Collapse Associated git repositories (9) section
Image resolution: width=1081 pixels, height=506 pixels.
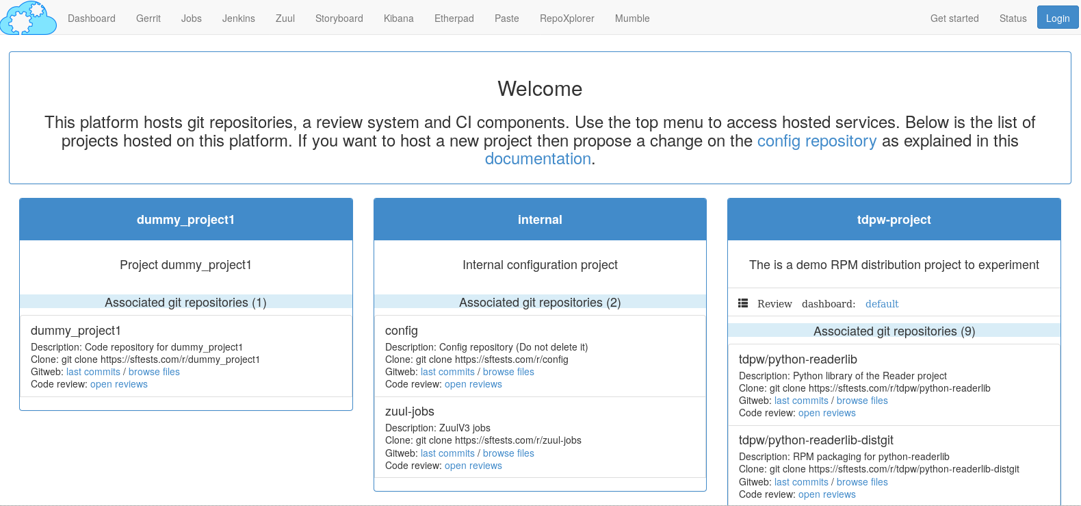(x=894, y=331)
